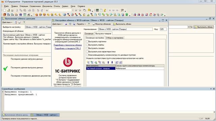This screenshot has height=121, width=216.
Task: Click the Add row icon above catalog table
Action: (x=88, y=63)
